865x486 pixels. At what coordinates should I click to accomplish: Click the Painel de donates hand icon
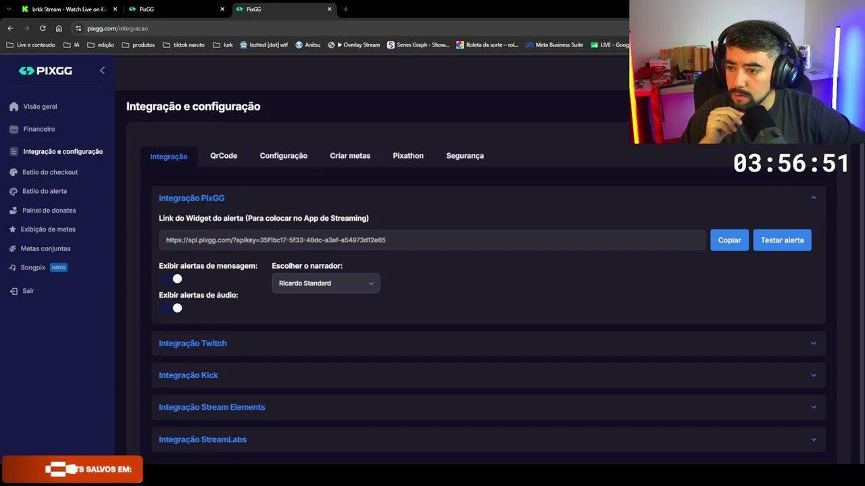[14, 211]
